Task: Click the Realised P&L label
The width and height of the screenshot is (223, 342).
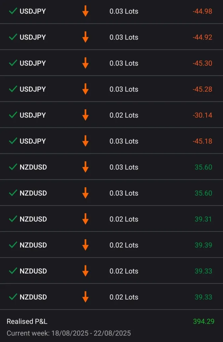Action: coord(27,322)
